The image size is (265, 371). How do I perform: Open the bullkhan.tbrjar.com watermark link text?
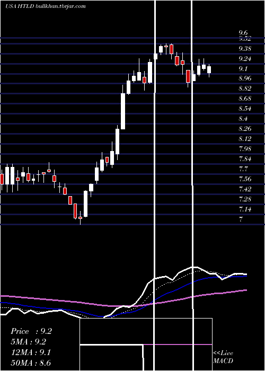click(x=60, y=6)
